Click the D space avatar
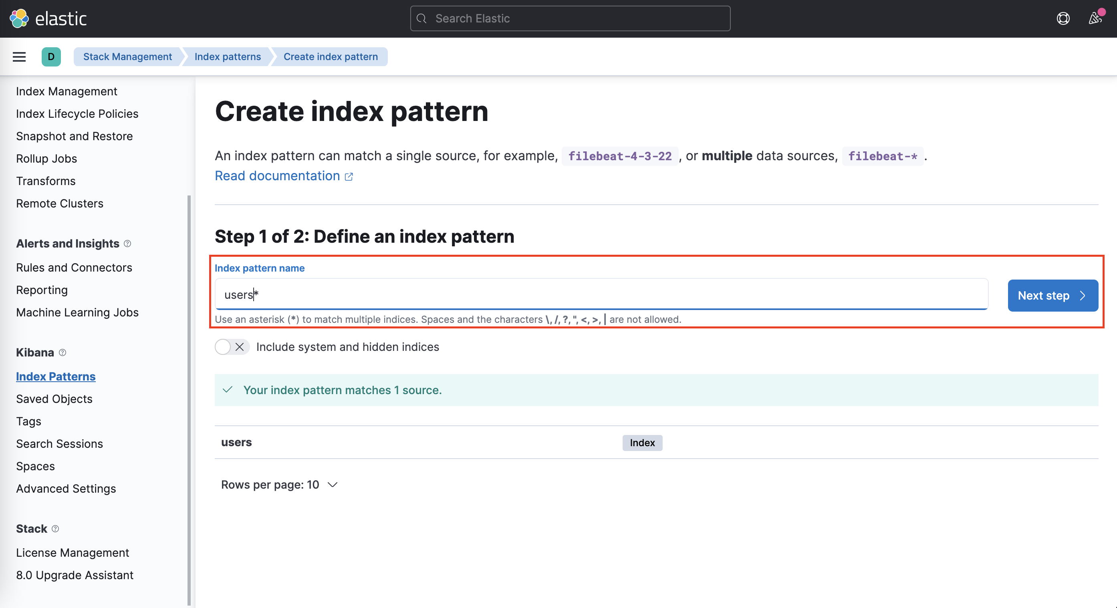1117x608 pixels. tap(51, 57)
